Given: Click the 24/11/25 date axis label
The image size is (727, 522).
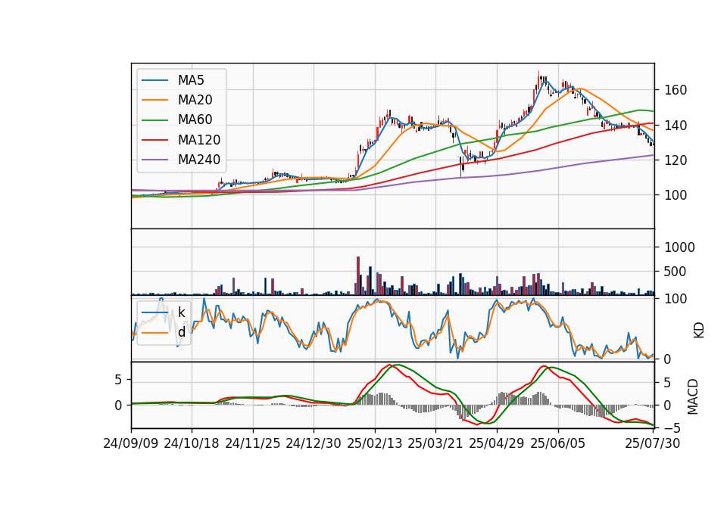Looking at the screenshot, I should coord(253,443).
